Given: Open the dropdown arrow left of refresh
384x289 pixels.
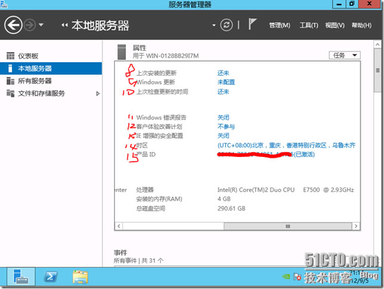Looking at the screenshot, I should click(214, 25).
